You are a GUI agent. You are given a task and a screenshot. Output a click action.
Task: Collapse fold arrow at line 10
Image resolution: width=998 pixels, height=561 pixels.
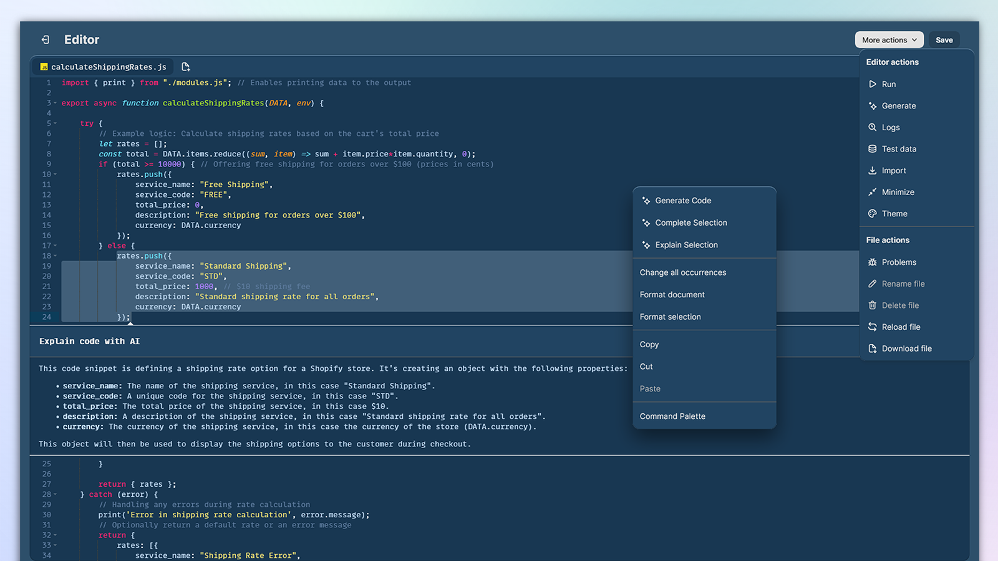[x=55, y=175]
